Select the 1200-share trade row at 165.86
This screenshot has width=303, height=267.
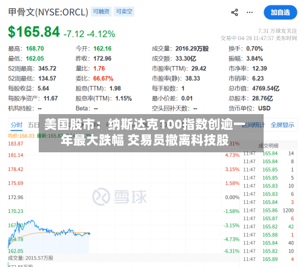pyautogui.click(x=268, y=211)
